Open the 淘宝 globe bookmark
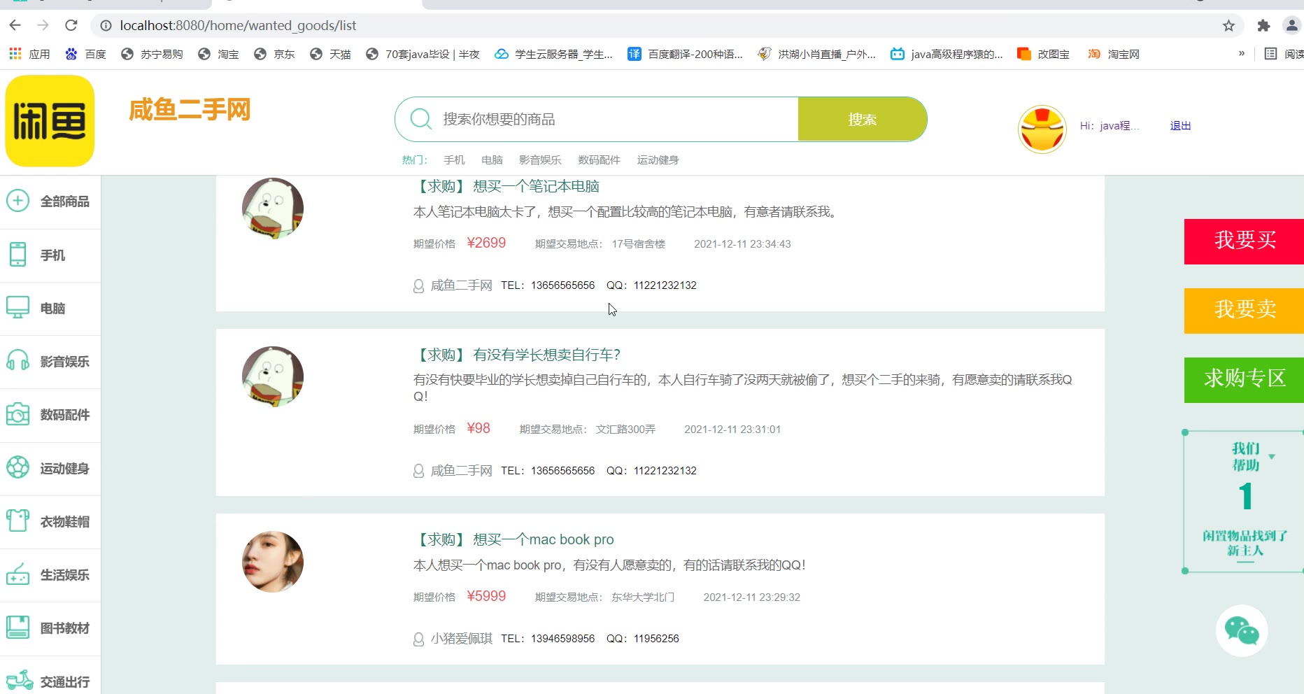1304x694 pixels. click(218, 54)
